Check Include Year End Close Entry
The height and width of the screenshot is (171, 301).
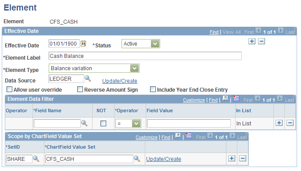coord(153,89)
